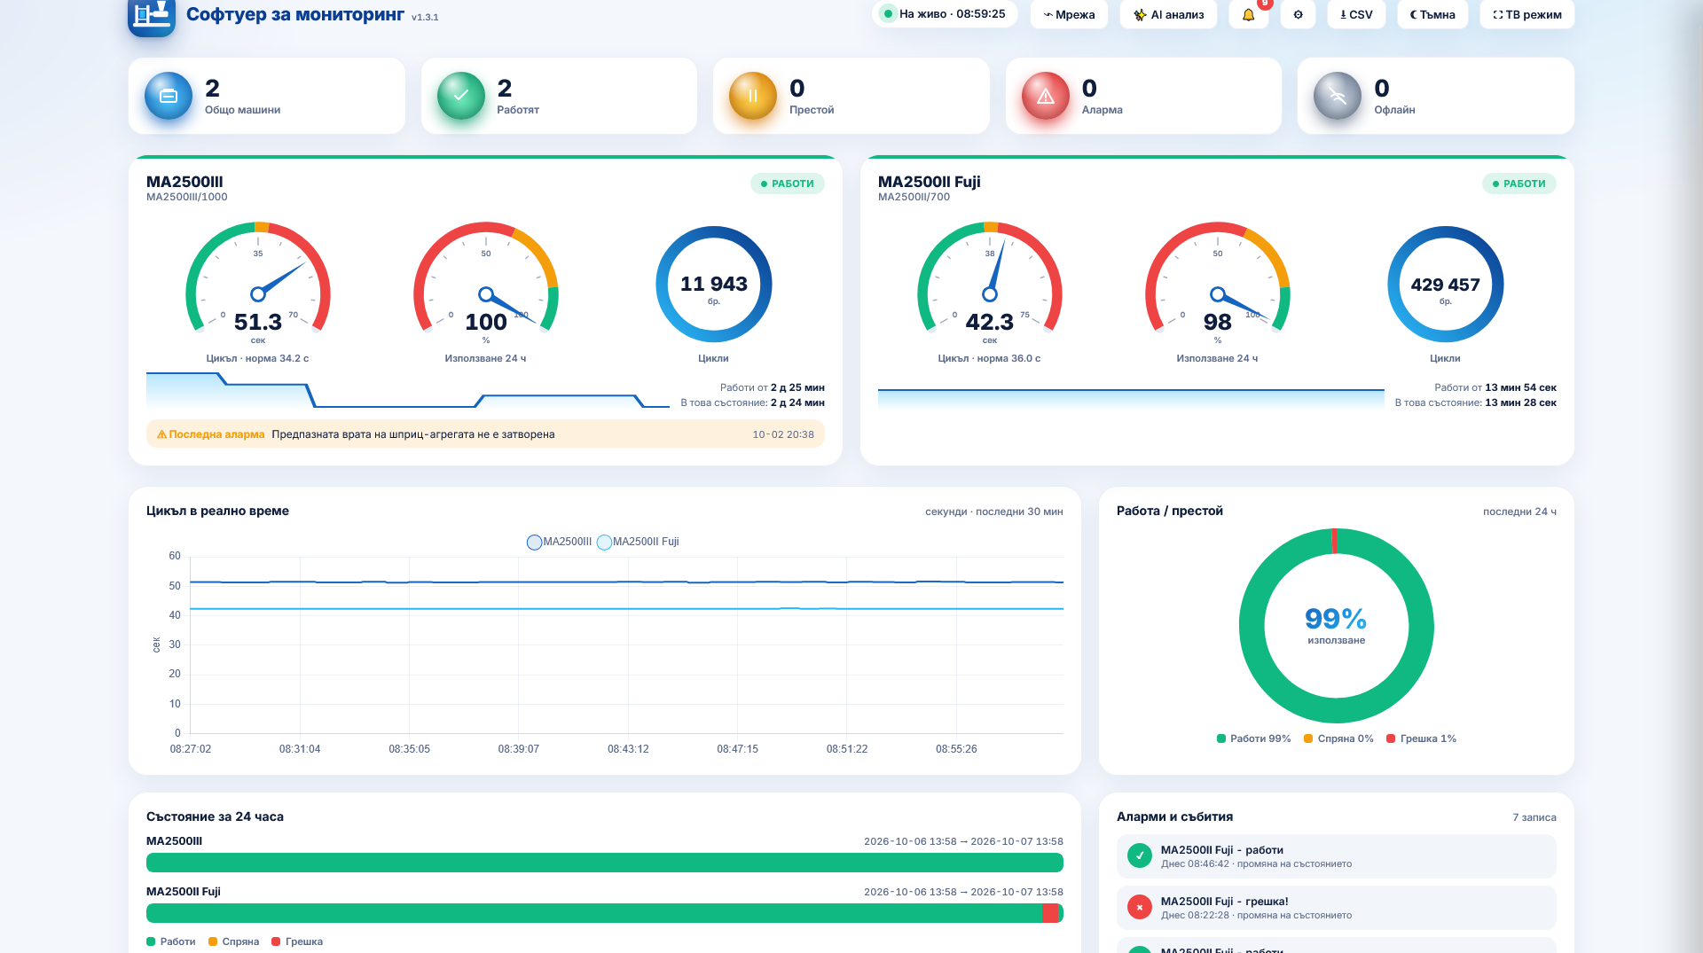Open the notifications bell
1703x953 pixels.
[x=1248, y=15]
